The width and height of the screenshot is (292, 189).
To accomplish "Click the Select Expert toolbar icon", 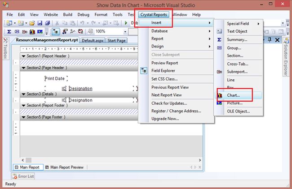I will coord(65,31).
